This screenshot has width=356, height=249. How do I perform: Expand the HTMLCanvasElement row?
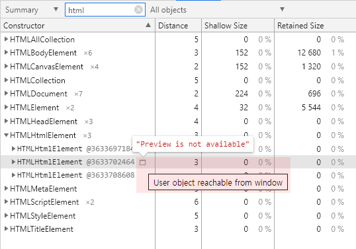tap(7, 67)
